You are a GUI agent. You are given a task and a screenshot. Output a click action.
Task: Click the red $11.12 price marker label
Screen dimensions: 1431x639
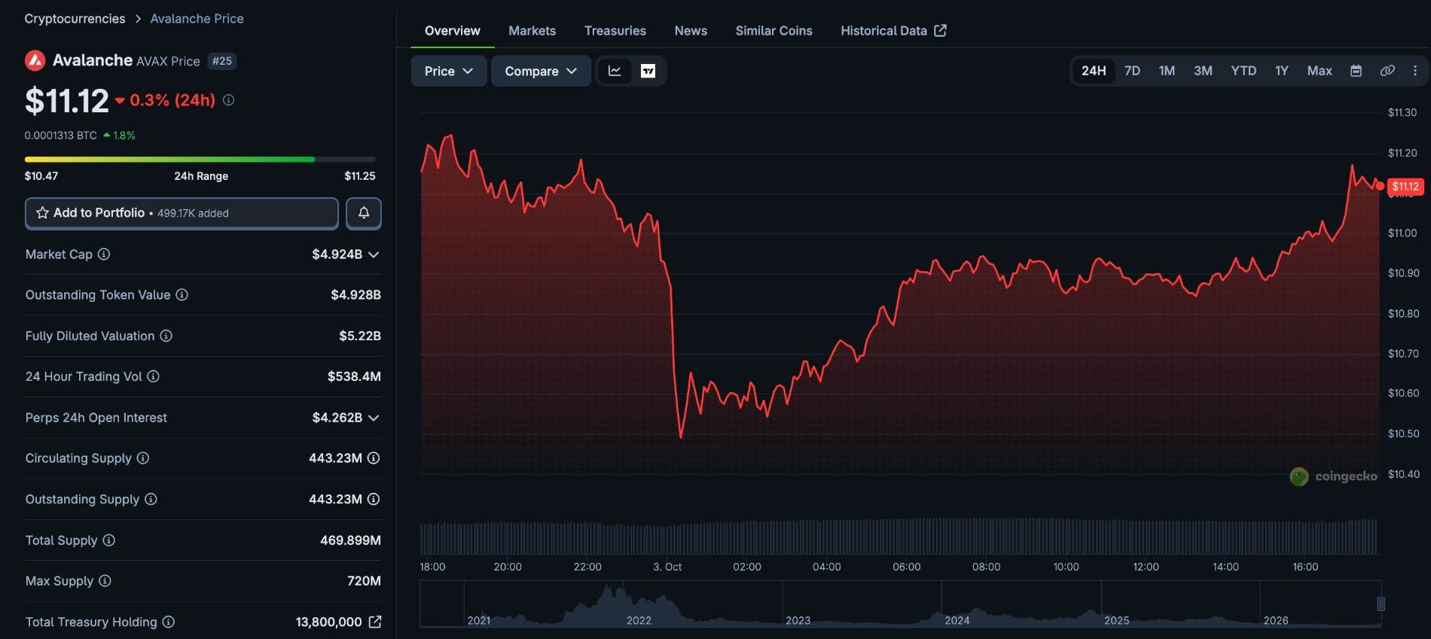click(x=1405, y=186)
